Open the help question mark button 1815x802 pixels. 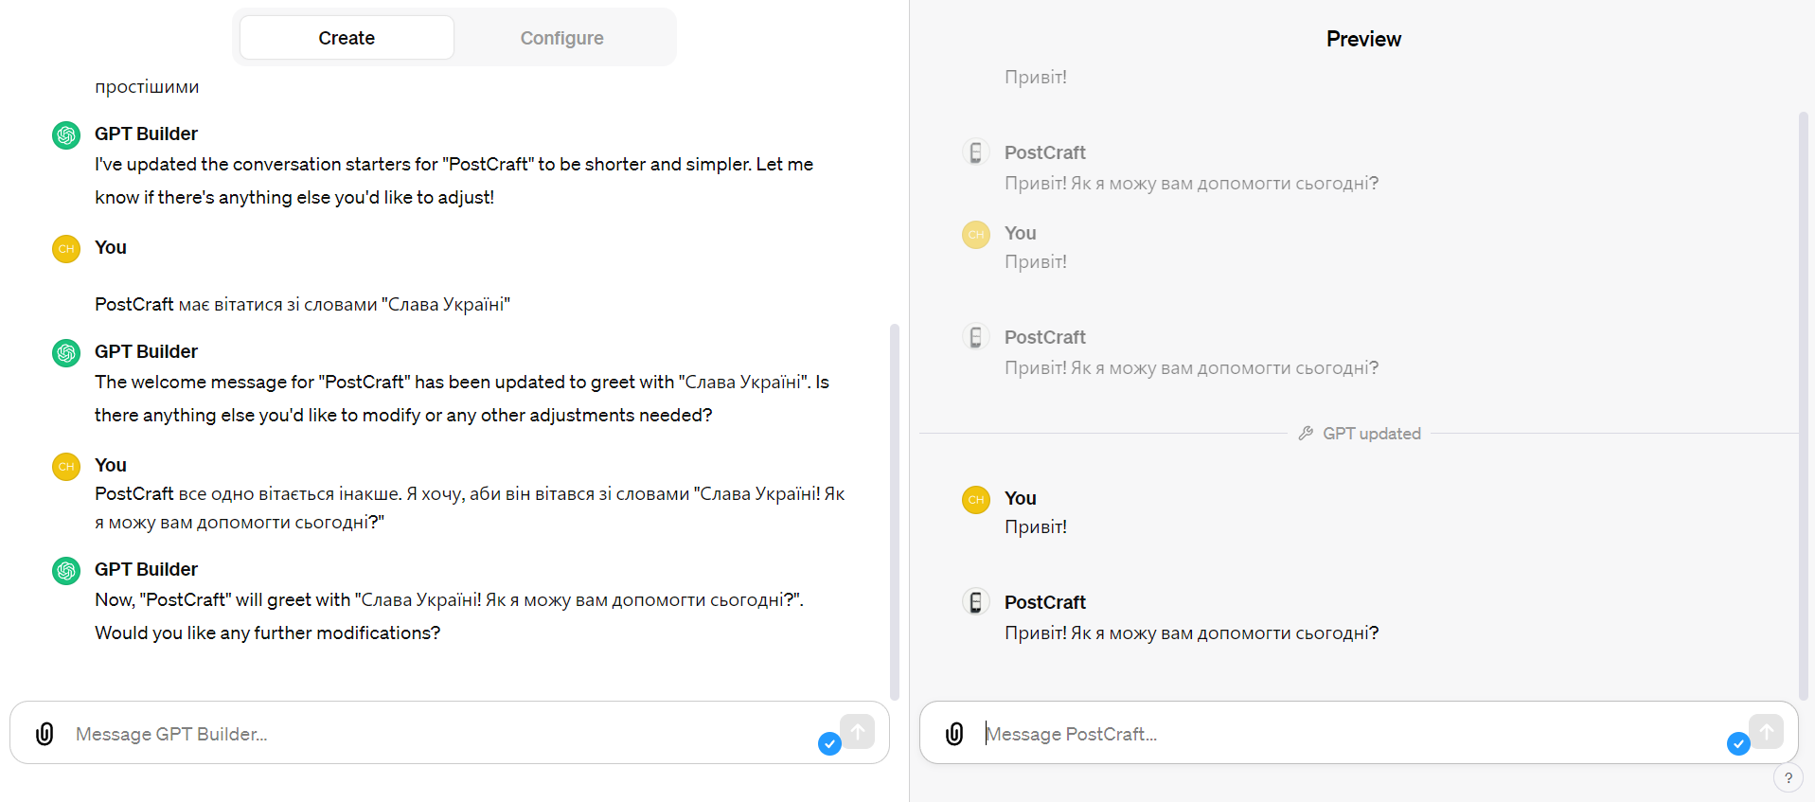1788,778
